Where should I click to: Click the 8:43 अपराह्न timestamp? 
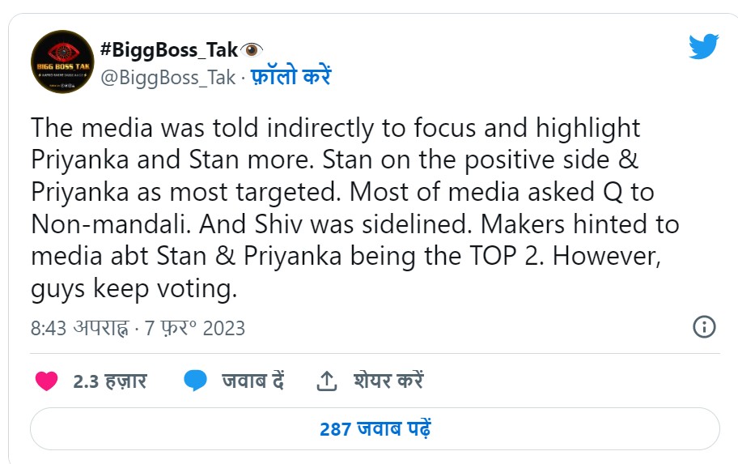tap(78, 328)
